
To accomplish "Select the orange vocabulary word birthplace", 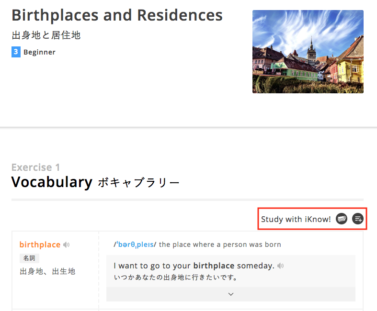I will click(40, 244).
